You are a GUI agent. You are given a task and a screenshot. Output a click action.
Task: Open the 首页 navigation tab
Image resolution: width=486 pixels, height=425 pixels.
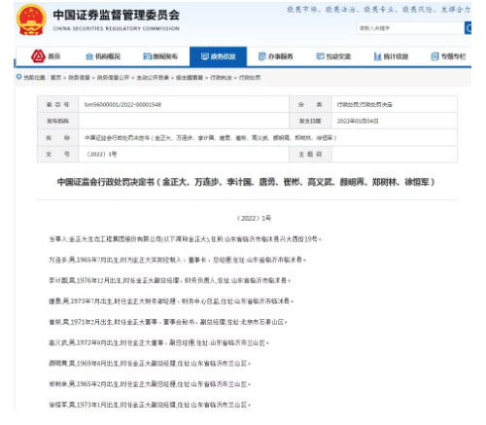tap(46, 56)
